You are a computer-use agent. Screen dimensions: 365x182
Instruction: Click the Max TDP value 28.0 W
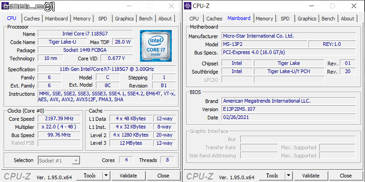(x=123, y=42)
